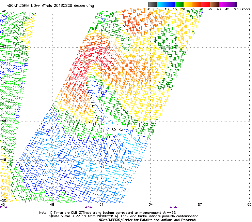
Task: Click longitude label '48' on bottom axis
Action: tap(52, 205)
